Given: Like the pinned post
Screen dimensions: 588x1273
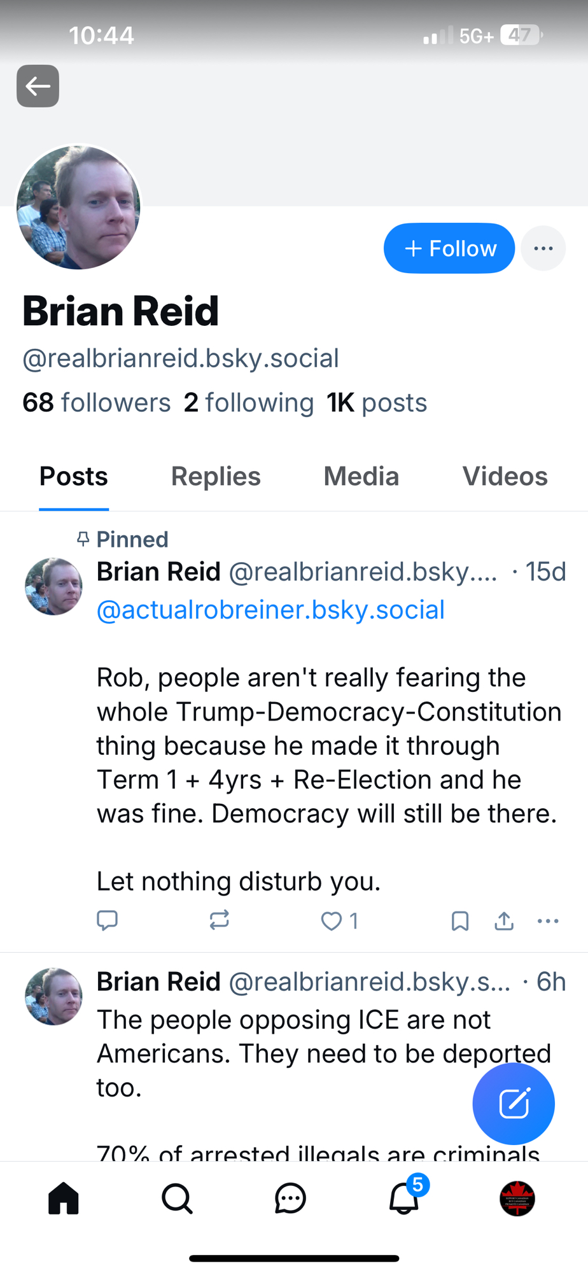Looking at the screenshot, I should coord(332,921).
